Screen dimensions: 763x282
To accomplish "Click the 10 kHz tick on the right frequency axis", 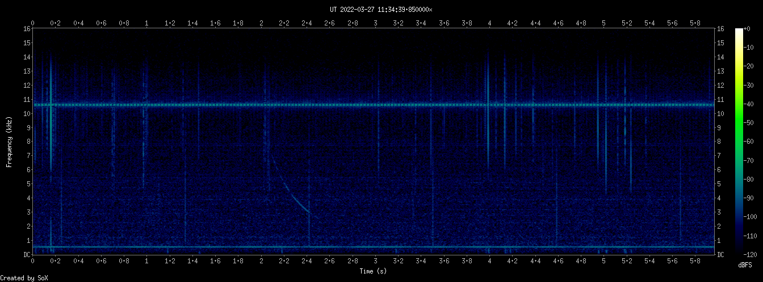I will click(720, 114).
